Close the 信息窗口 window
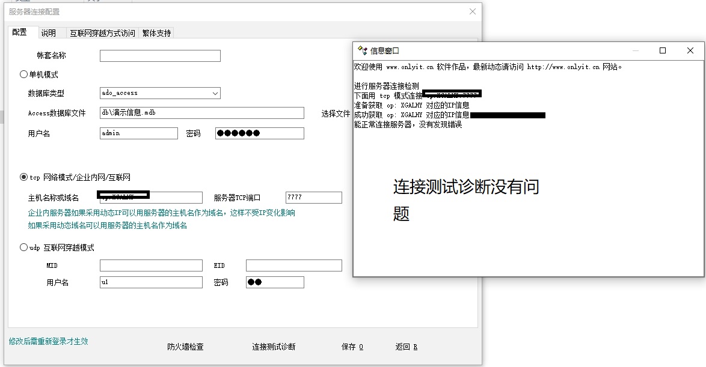The height and width of the screenshot is (367, 706). tap(690, 51)
